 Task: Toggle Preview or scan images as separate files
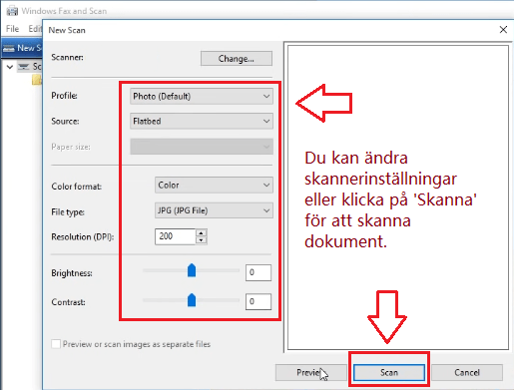click(x=56, y=344)
